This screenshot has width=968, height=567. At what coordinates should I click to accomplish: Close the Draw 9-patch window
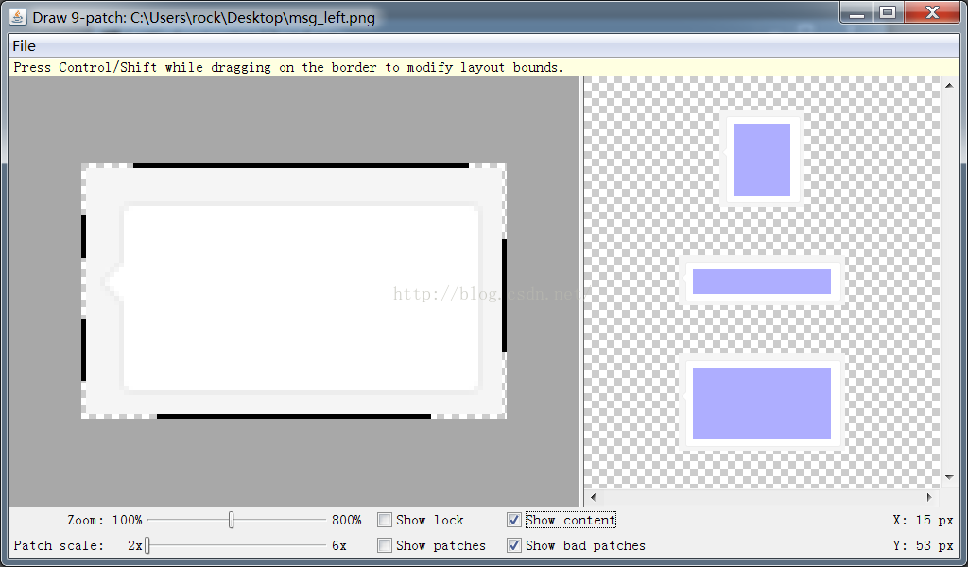(932, 12)
